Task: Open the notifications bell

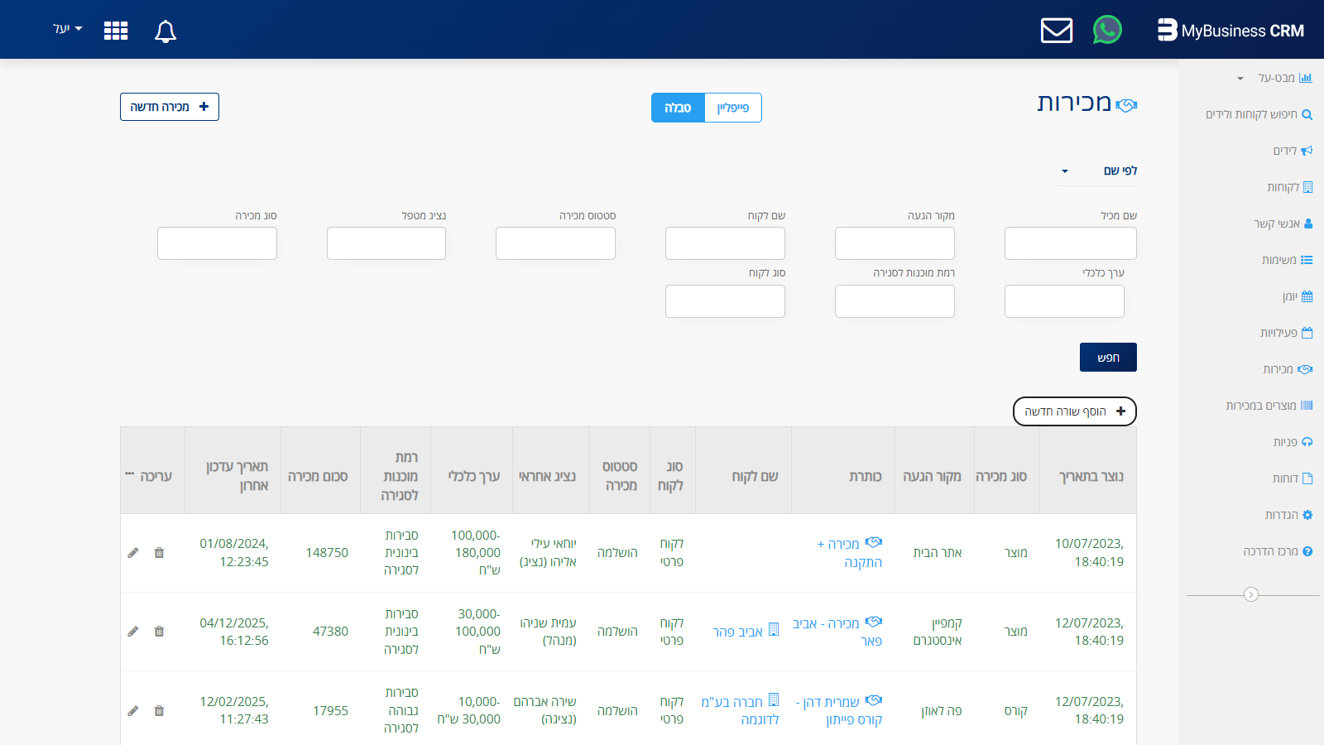Action: pyautogui.click(x=165, y=31)
